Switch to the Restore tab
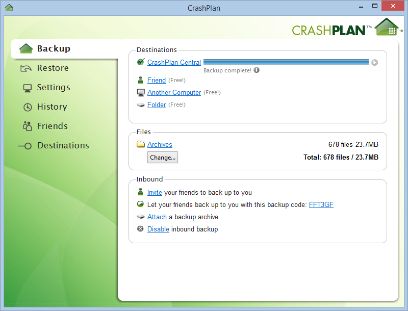Screen dimensions: 408x311 point(53,68)
